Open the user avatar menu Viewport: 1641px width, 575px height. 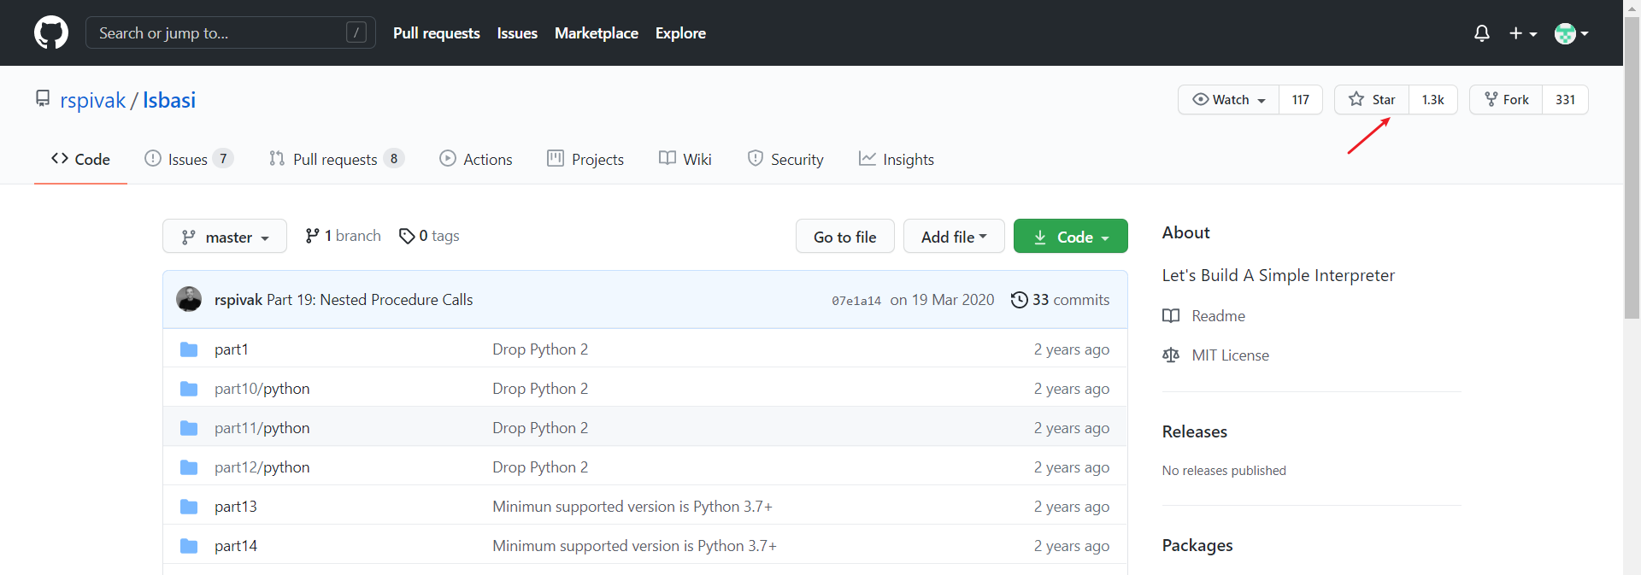click(x=1571, y=33)
